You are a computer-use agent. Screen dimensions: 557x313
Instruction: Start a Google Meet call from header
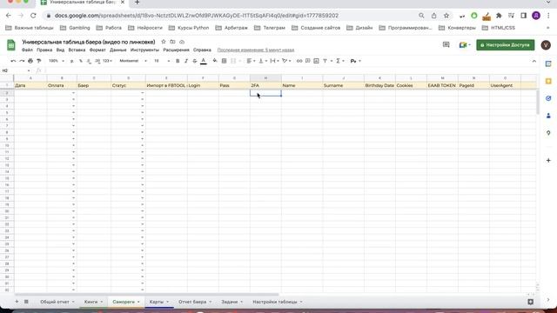[x=464, y=45]
